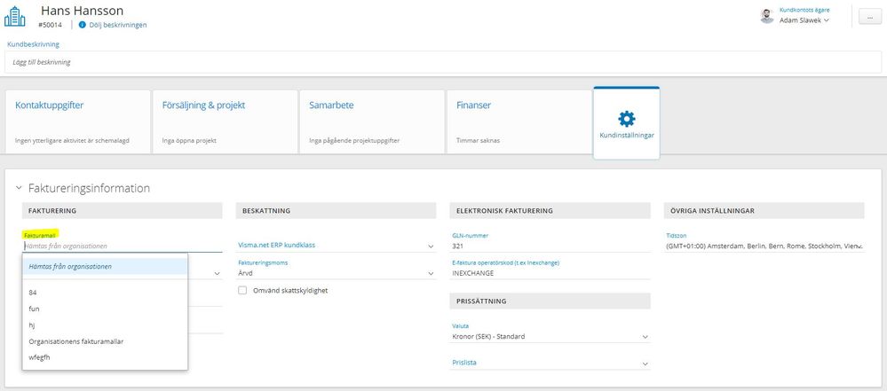This screenshot has height=391, width=887.
Task: Click the BESKATTNING section header
Action: pyautogui.click(x=336, y=211)
